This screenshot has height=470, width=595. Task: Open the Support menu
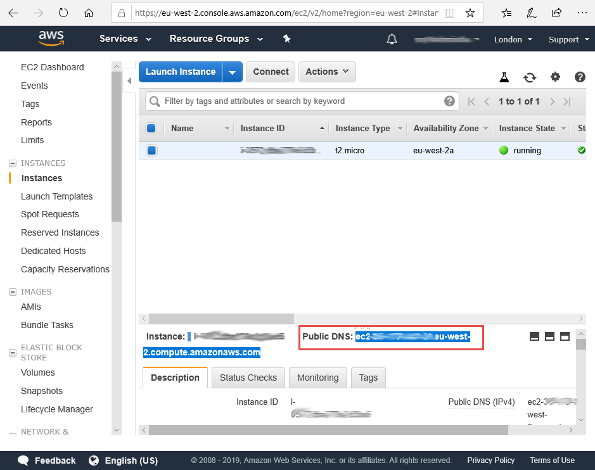[569, 39]
